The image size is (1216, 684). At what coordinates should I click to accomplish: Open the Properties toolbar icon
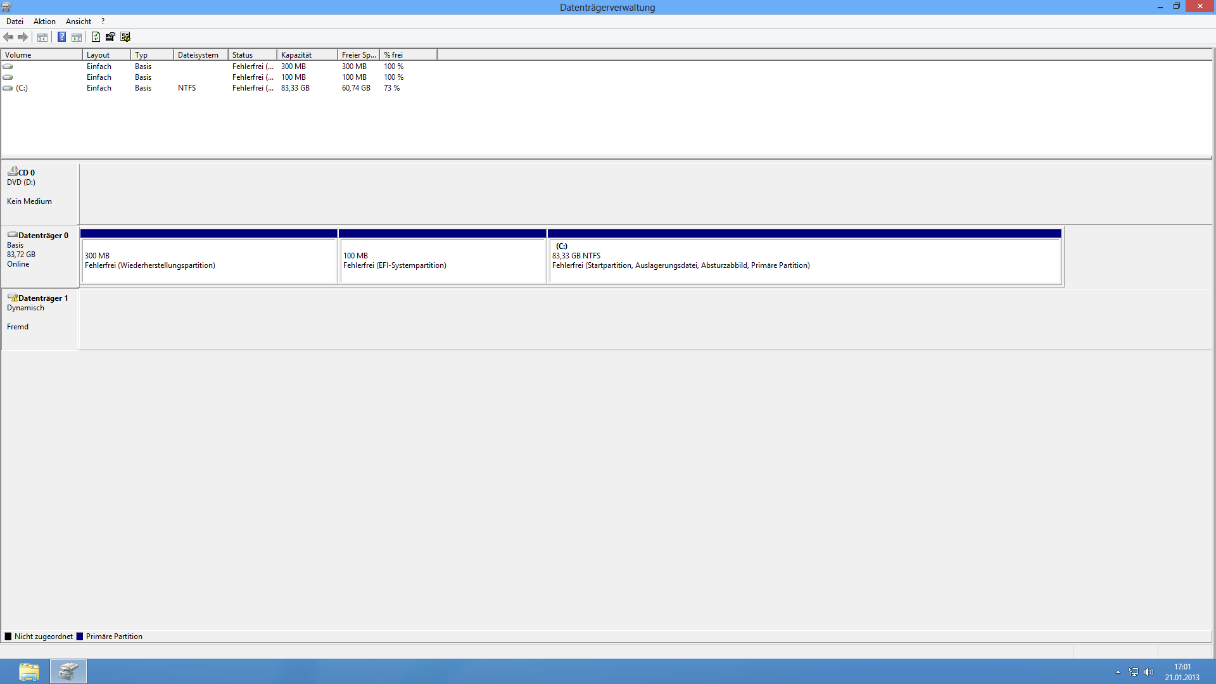110,37
